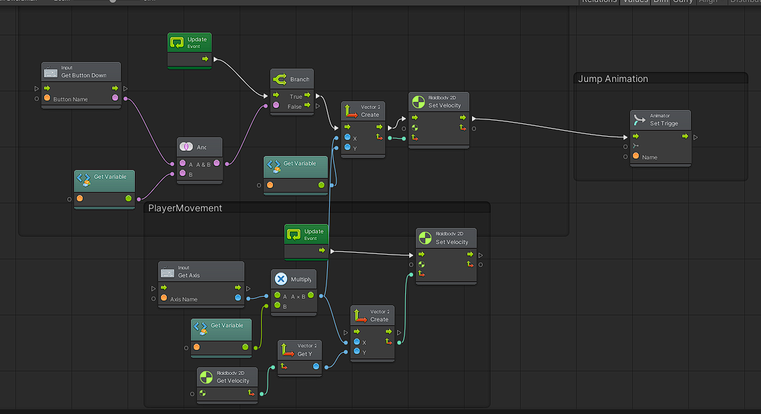This screenshot has height=414, width=761.
Task: Click blue float output port on Get Axis
Action: pos(238,297)
